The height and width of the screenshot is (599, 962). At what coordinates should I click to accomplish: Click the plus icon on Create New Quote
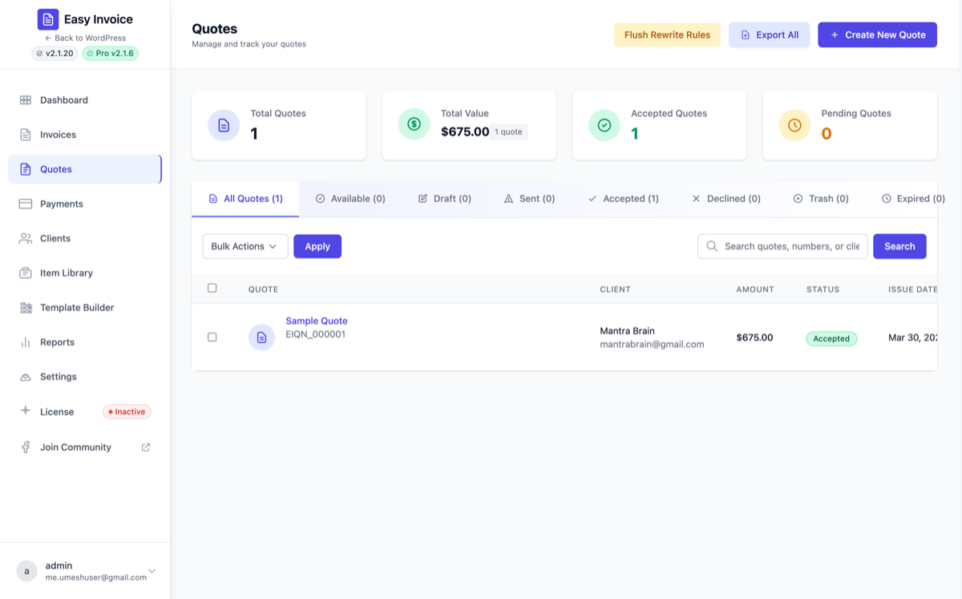point(835,35)
